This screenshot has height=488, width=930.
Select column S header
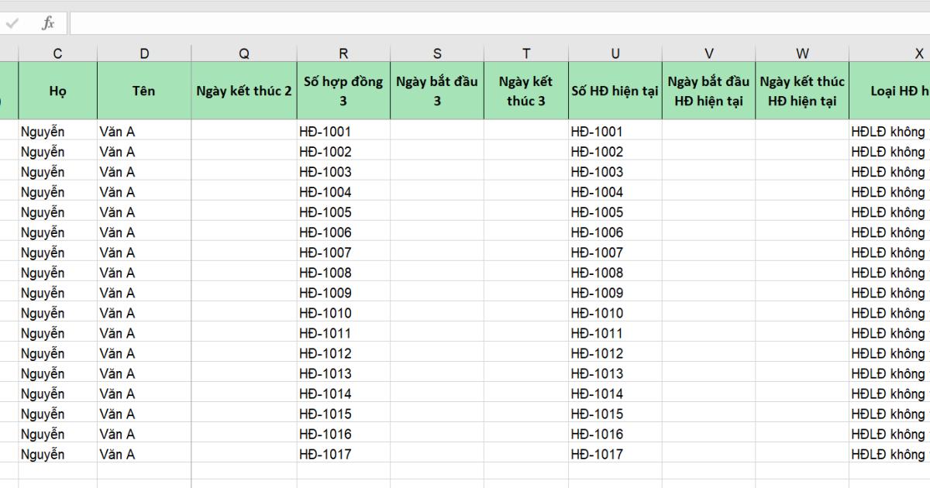point(437,53)
